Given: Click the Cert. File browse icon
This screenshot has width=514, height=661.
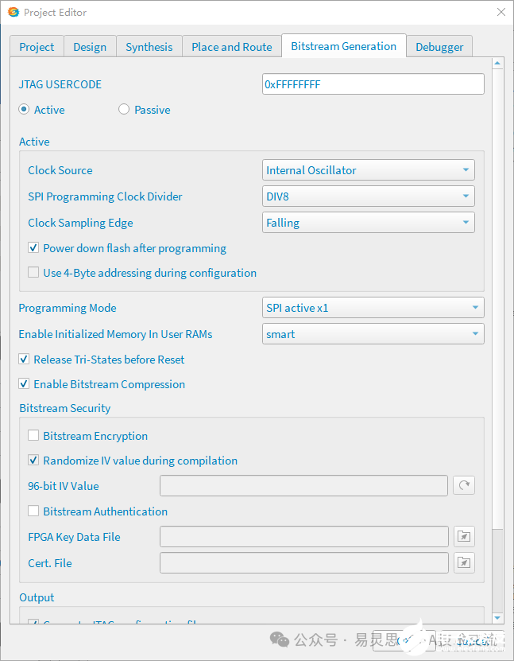Looking at the screenshot, I should 464,563.
